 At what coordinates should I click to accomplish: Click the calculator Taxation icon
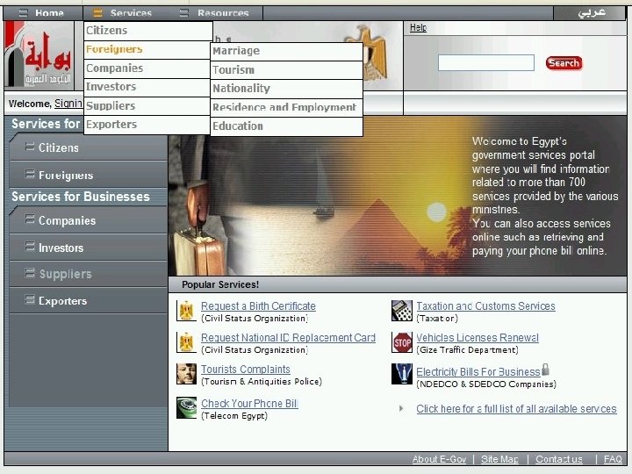point(402,311)
